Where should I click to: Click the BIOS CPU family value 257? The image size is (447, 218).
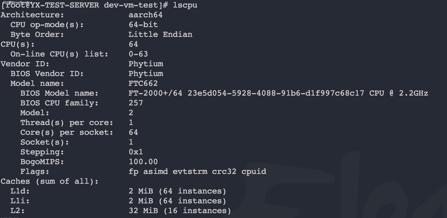(136, 103)
